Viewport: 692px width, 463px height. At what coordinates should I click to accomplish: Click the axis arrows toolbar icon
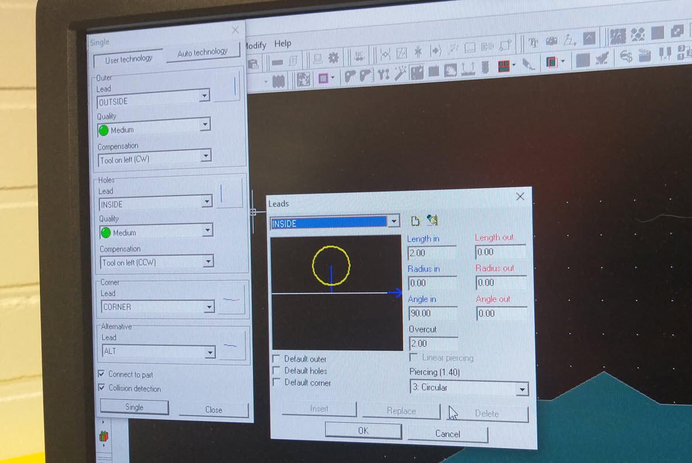570,40
